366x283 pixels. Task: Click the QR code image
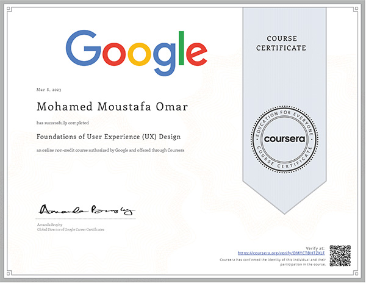coord(340,256)
